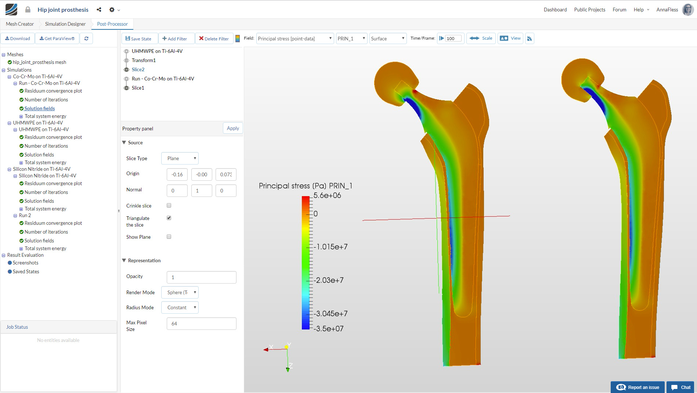The height and width of the screenshot is (393, 697).
Task: Enable the Crinkle slice checkbox
Action: pos(169,206)
